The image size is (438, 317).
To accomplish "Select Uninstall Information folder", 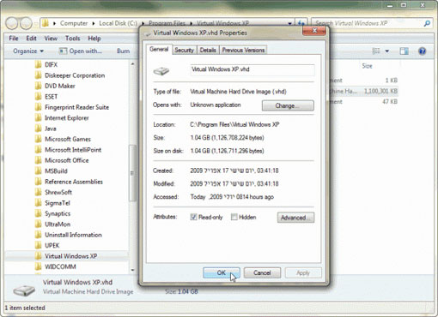I will [73, 235].
